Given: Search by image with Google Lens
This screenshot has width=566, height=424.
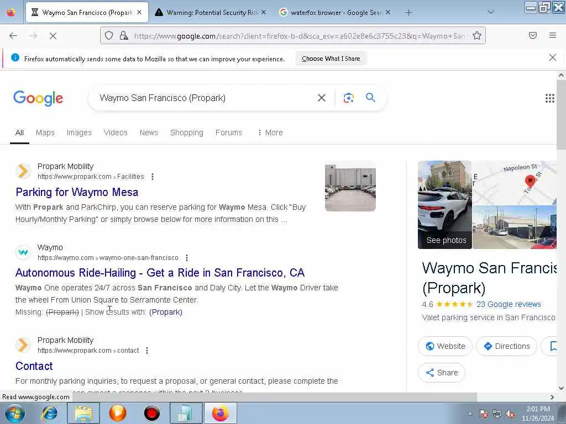Looking at the screenshot, I should [348, 98].
